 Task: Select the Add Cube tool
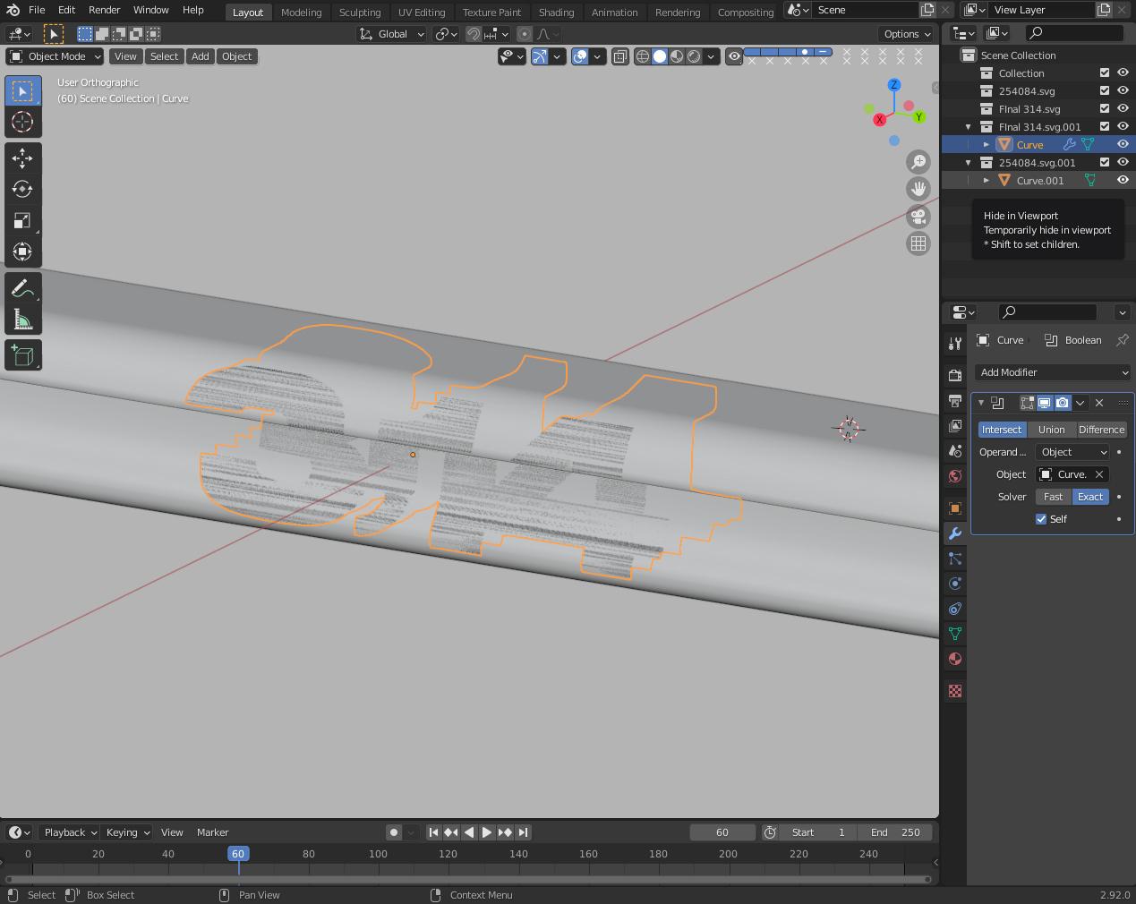[x=22, y=355]
